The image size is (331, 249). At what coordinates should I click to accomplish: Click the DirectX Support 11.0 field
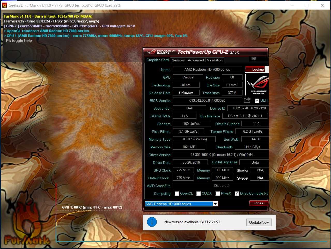pos(255,124)
